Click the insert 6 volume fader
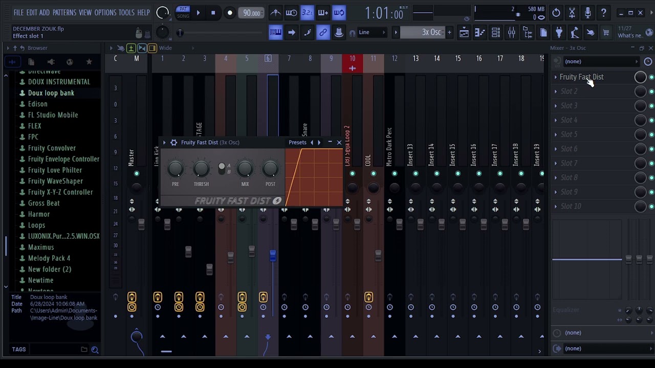This screenshot has height=368, width=655. tap(273, 255)
